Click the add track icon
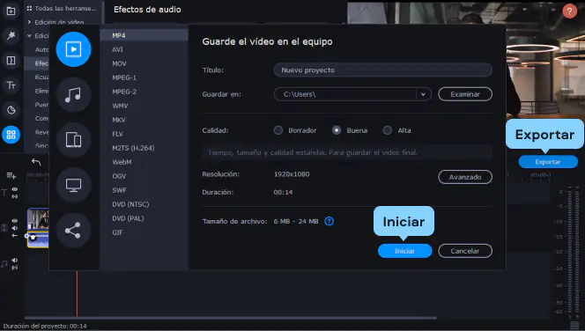This screenshot has height=331, width=585. pos(11,175)
